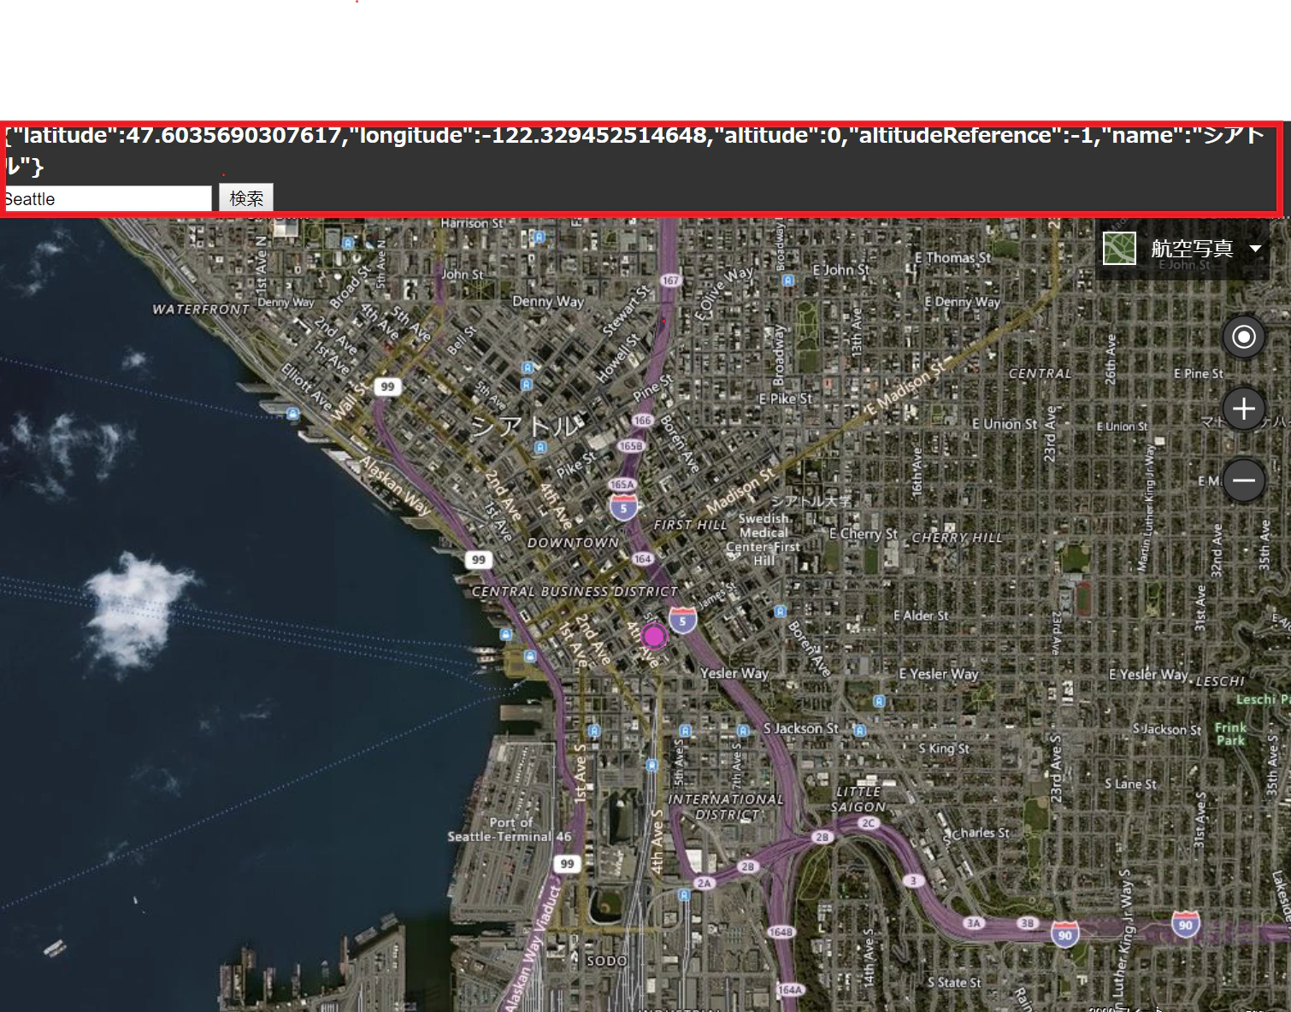
Task: Click the magenta pushpin on the map
Action: coord(654,636)
